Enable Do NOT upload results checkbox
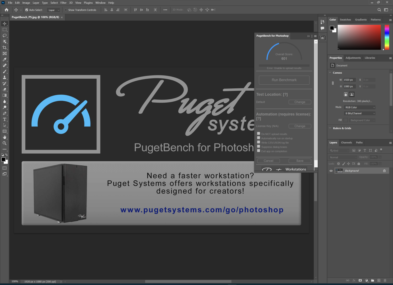The image size is (393, 285). point(258,134)
